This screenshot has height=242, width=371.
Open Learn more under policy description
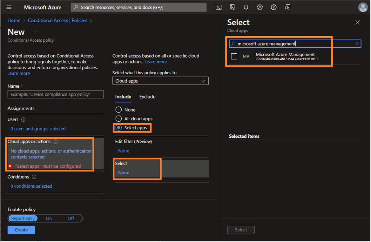[x=19, y=74]
